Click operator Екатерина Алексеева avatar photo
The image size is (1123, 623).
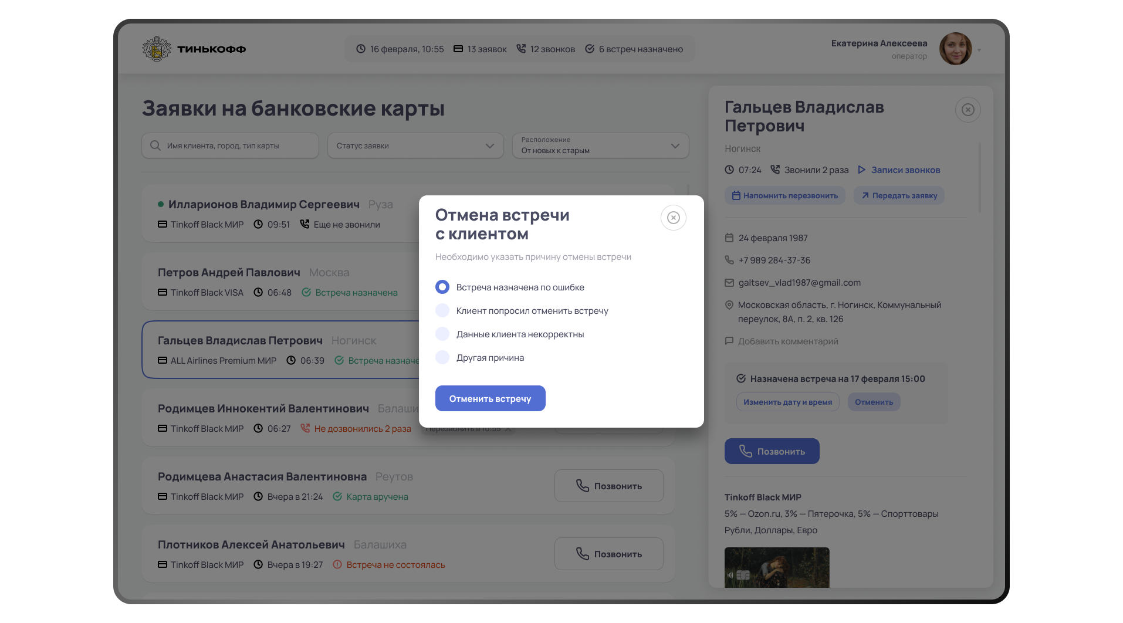(x=955, y=49)
